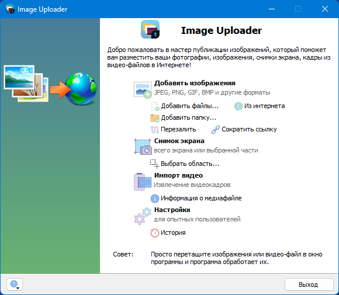The image size is (339, 295).
Task: Click the large Add Images picture icon
Action: pyautogui.click(x=143, y=90)
